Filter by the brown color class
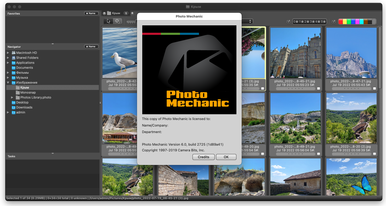The width and height of the screenshot is (386, 206). tap(366, 22)
